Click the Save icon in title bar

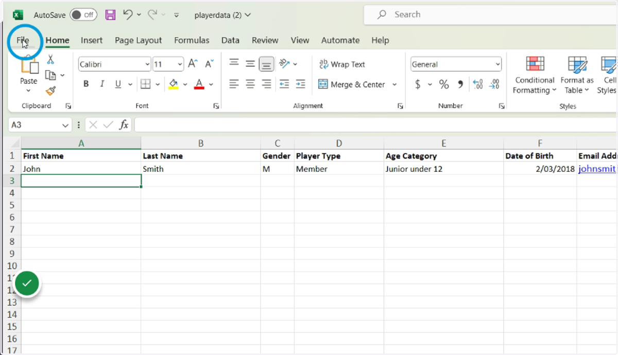click(x=110, y=14)
